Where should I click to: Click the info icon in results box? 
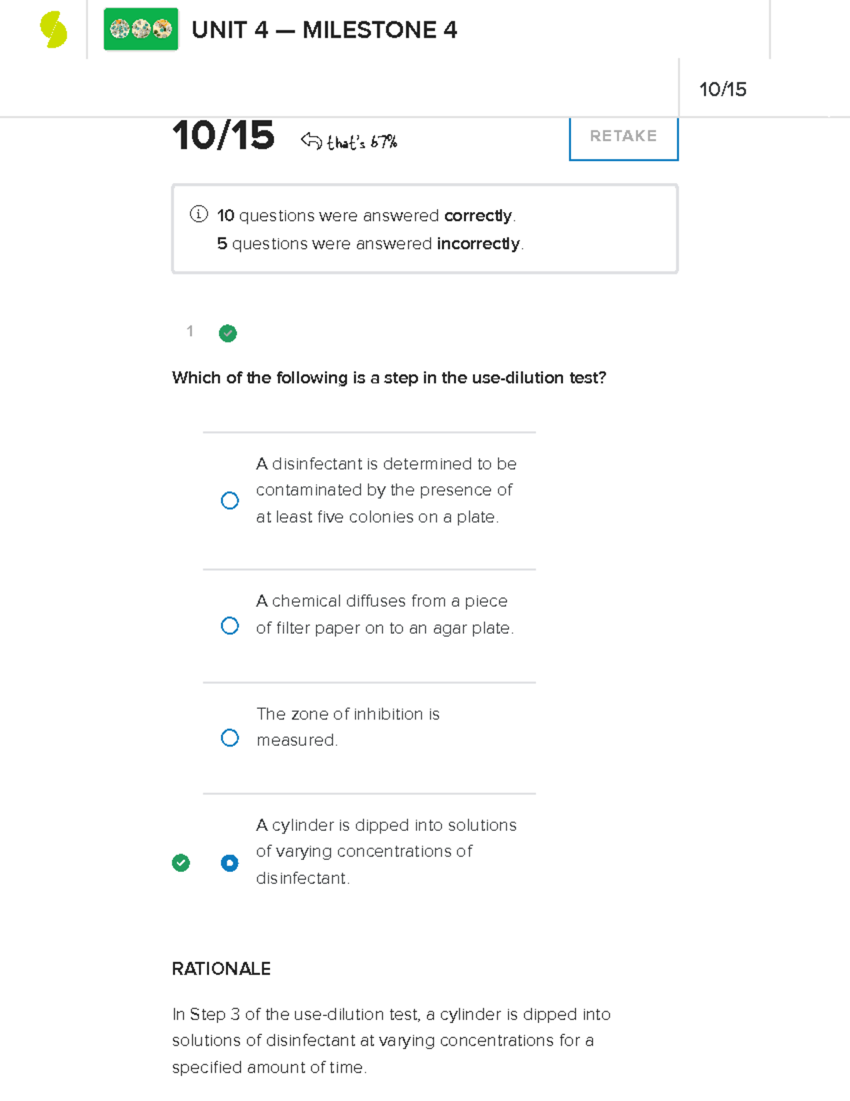[198, 214]
